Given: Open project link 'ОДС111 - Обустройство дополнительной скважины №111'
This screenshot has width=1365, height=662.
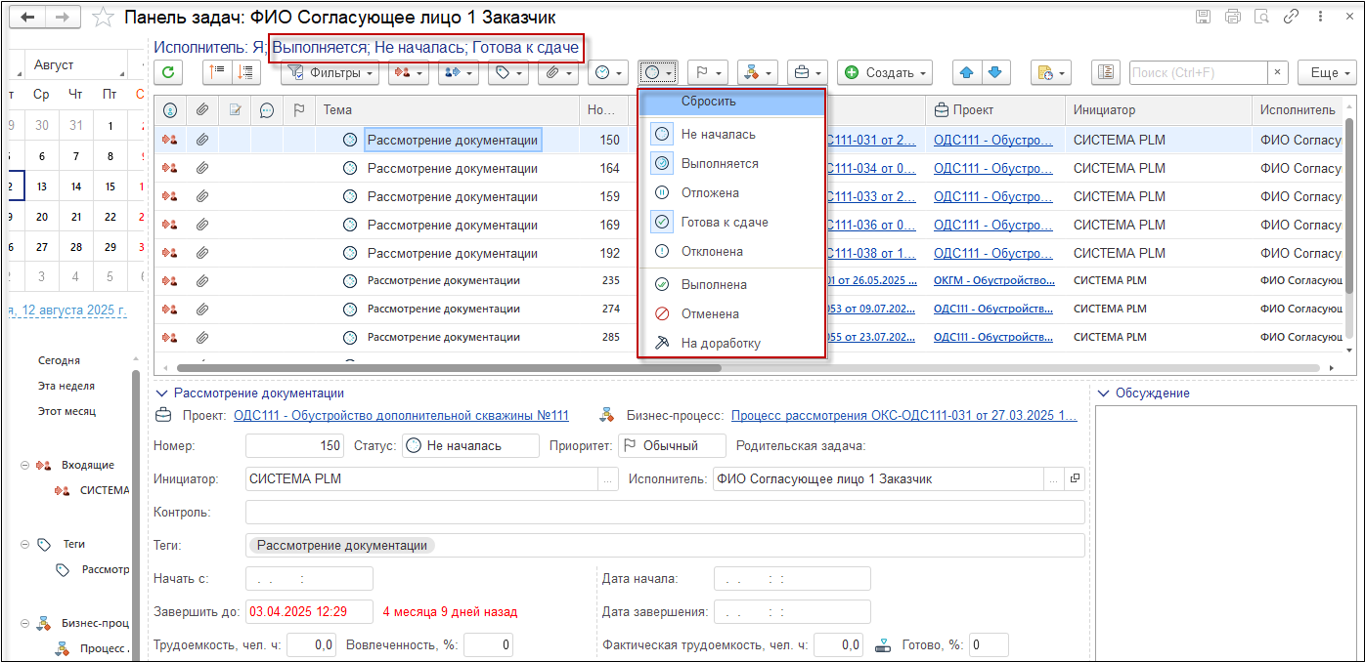Looking at the screenshot, I should (401, 416).
